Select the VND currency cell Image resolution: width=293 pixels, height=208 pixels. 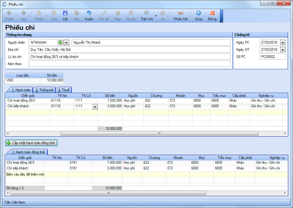[x=23, y=80]
